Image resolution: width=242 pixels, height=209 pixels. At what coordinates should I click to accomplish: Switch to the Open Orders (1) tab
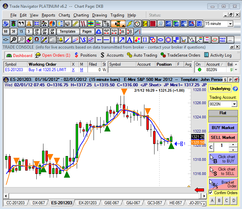coord(53,55)
